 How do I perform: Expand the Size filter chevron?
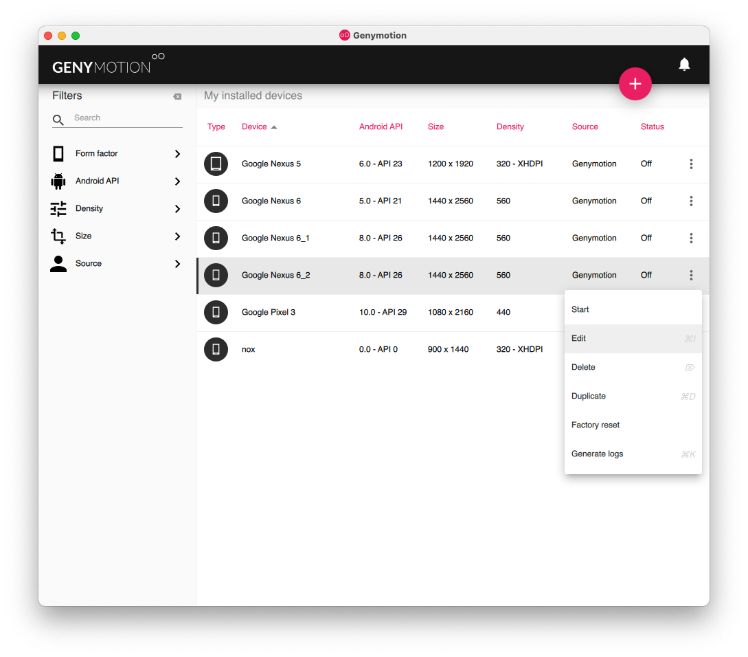pyautogui.click(x=177, y=236)
